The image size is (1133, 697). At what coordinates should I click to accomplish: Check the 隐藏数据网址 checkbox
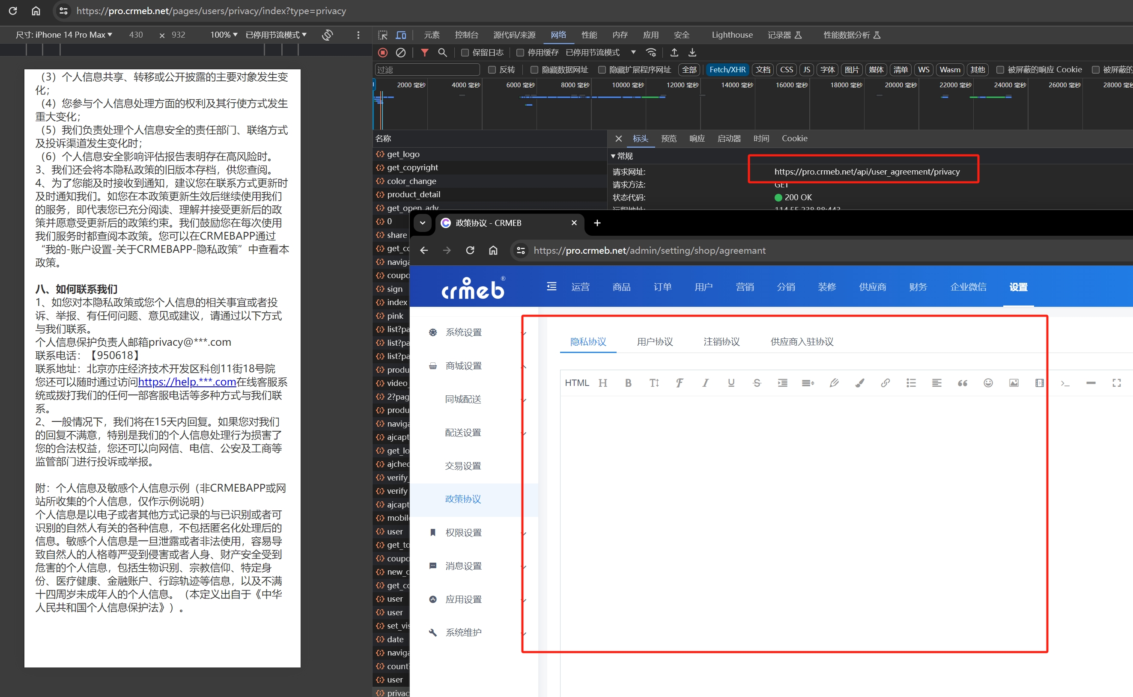coord(534,70)
